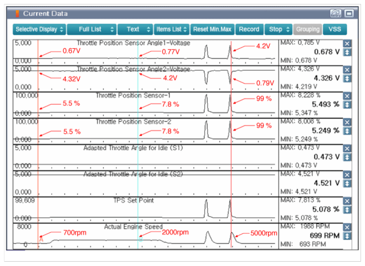Remove Throttle Position Sensor Angle2-Voltage row with X
The image size is (365, 266).
(x=347, y=70)
